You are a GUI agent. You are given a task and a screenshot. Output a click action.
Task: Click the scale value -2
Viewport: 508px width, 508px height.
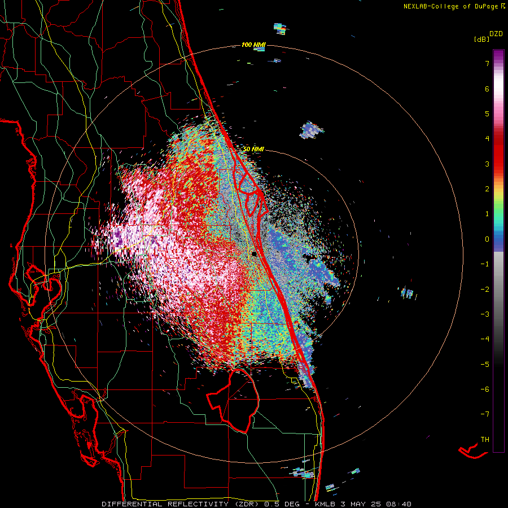(485, 289)
